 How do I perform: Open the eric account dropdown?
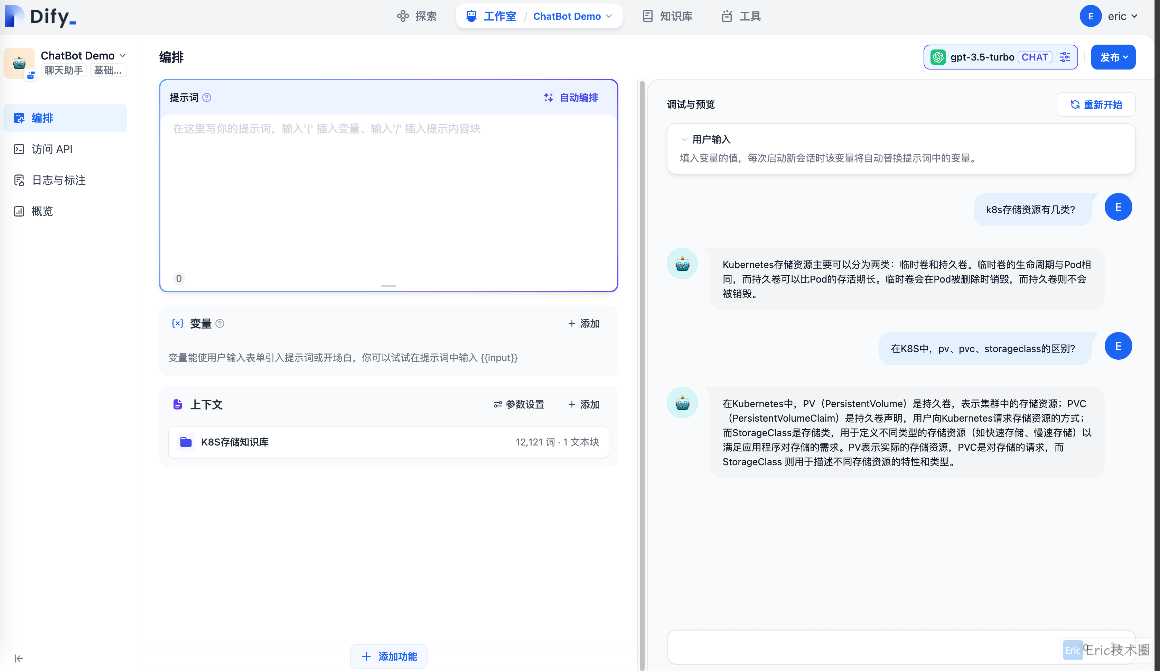click(x=1122, y=16)
